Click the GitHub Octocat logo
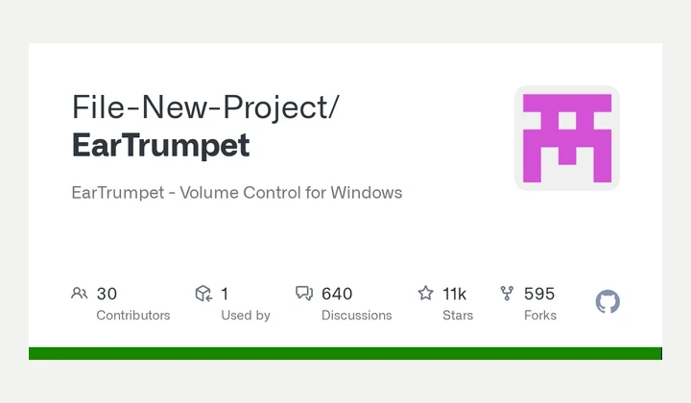 point(608,301)
